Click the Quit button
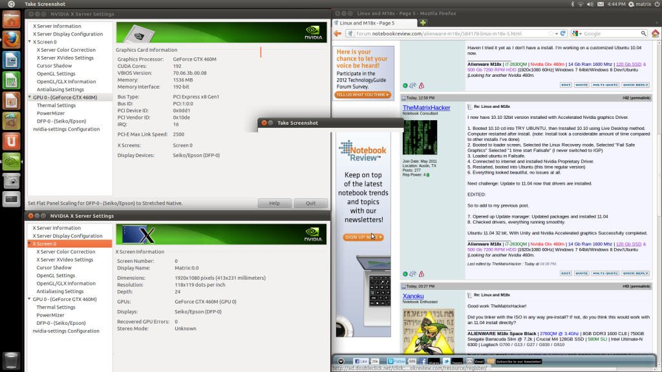Screen dimensions: 662x372 (311, 203)
